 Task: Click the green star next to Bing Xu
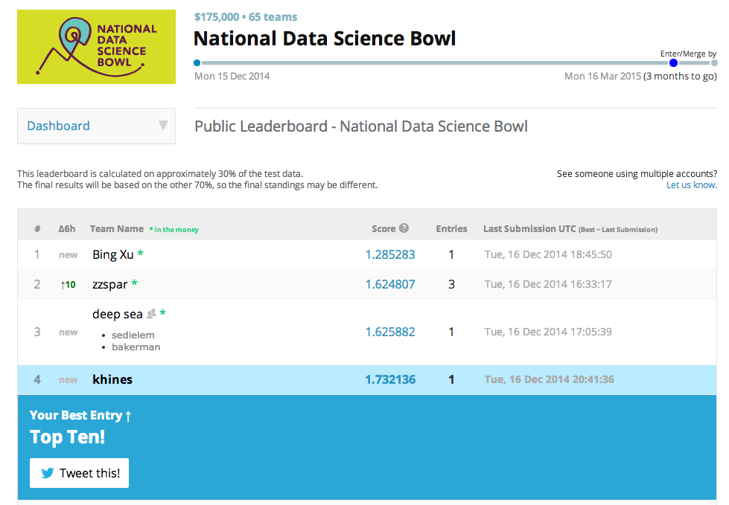[141, 254]
